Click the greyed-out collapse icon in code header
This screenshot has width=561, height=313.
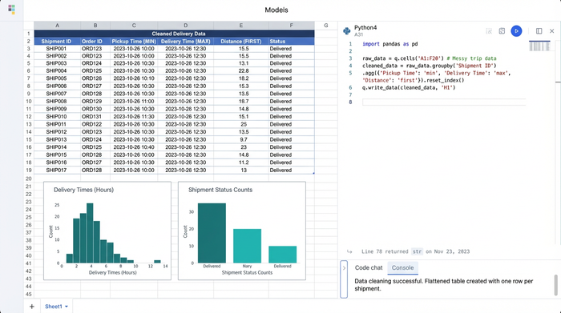[489, 31]
